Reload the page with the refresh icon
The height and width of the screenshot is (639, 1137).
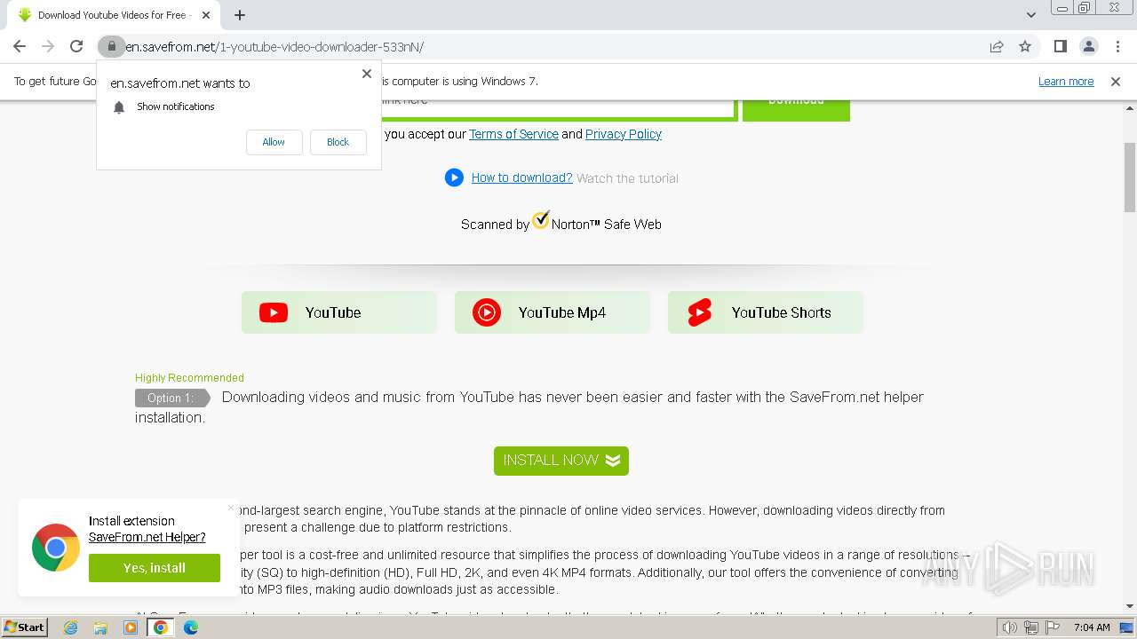pyautogui.click(x=76, y=47)
